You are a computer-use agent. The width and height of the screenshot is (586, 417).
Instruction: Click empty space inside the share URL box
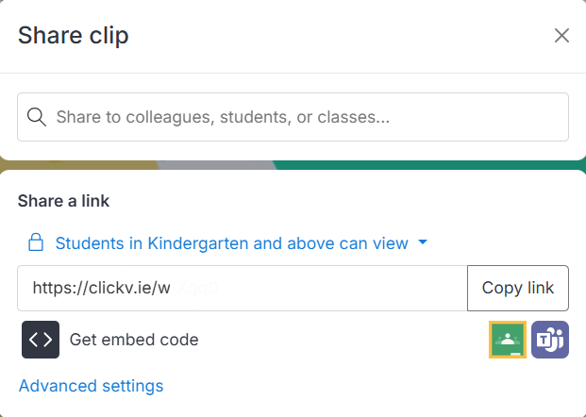pyautogui.click(x=340, y=288)
